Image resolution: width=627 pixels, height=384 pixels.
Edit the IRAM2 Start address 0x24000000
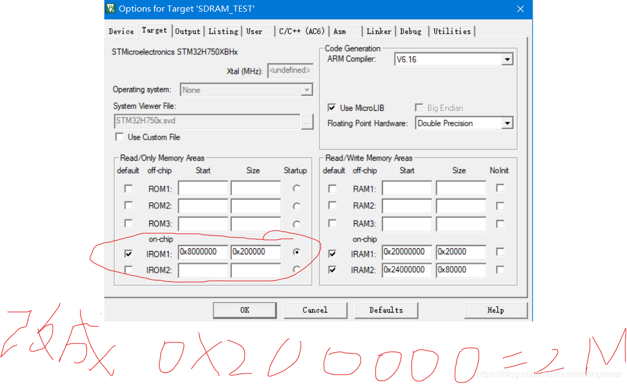[407, 270]
